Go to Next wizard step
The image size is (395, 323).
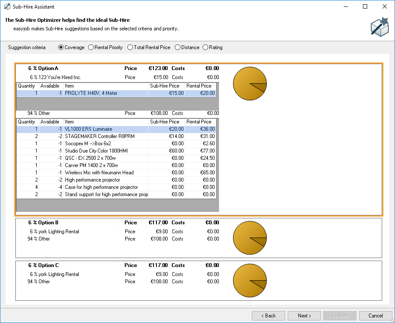point(304,316)
